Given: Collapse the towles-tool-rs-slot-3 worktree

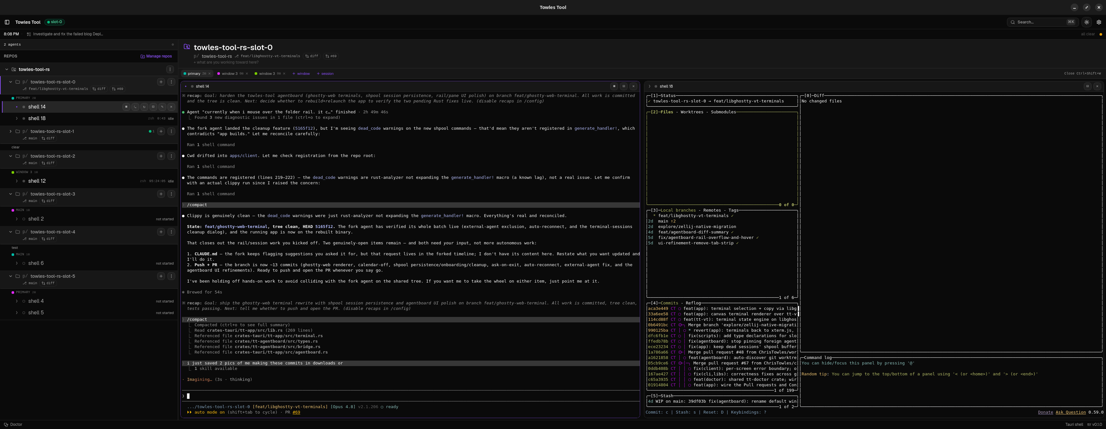Looking at the screenshot, I should coord(11,194).
